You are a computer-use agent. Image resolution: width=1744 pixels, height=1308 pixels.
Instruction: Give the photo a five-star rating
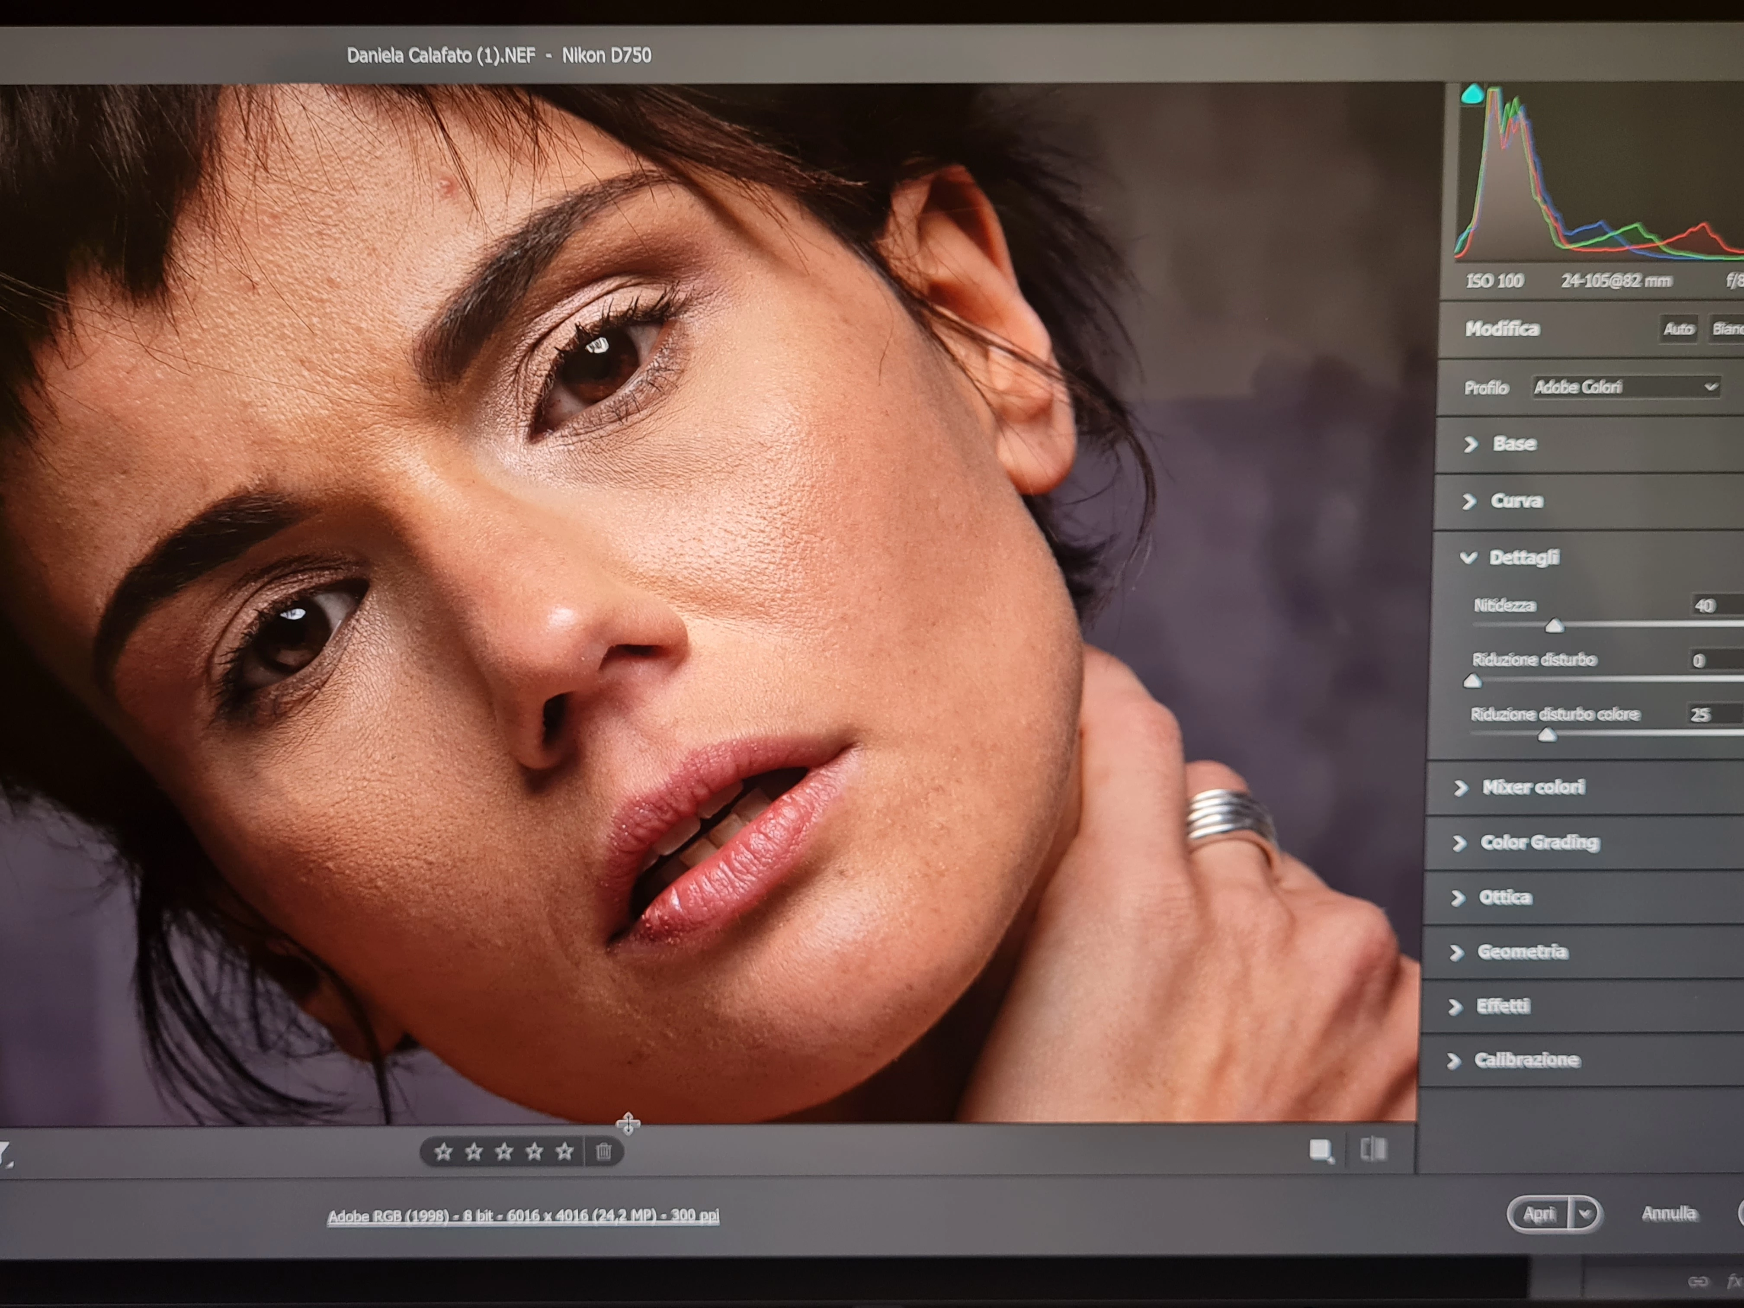[564, 1152]
